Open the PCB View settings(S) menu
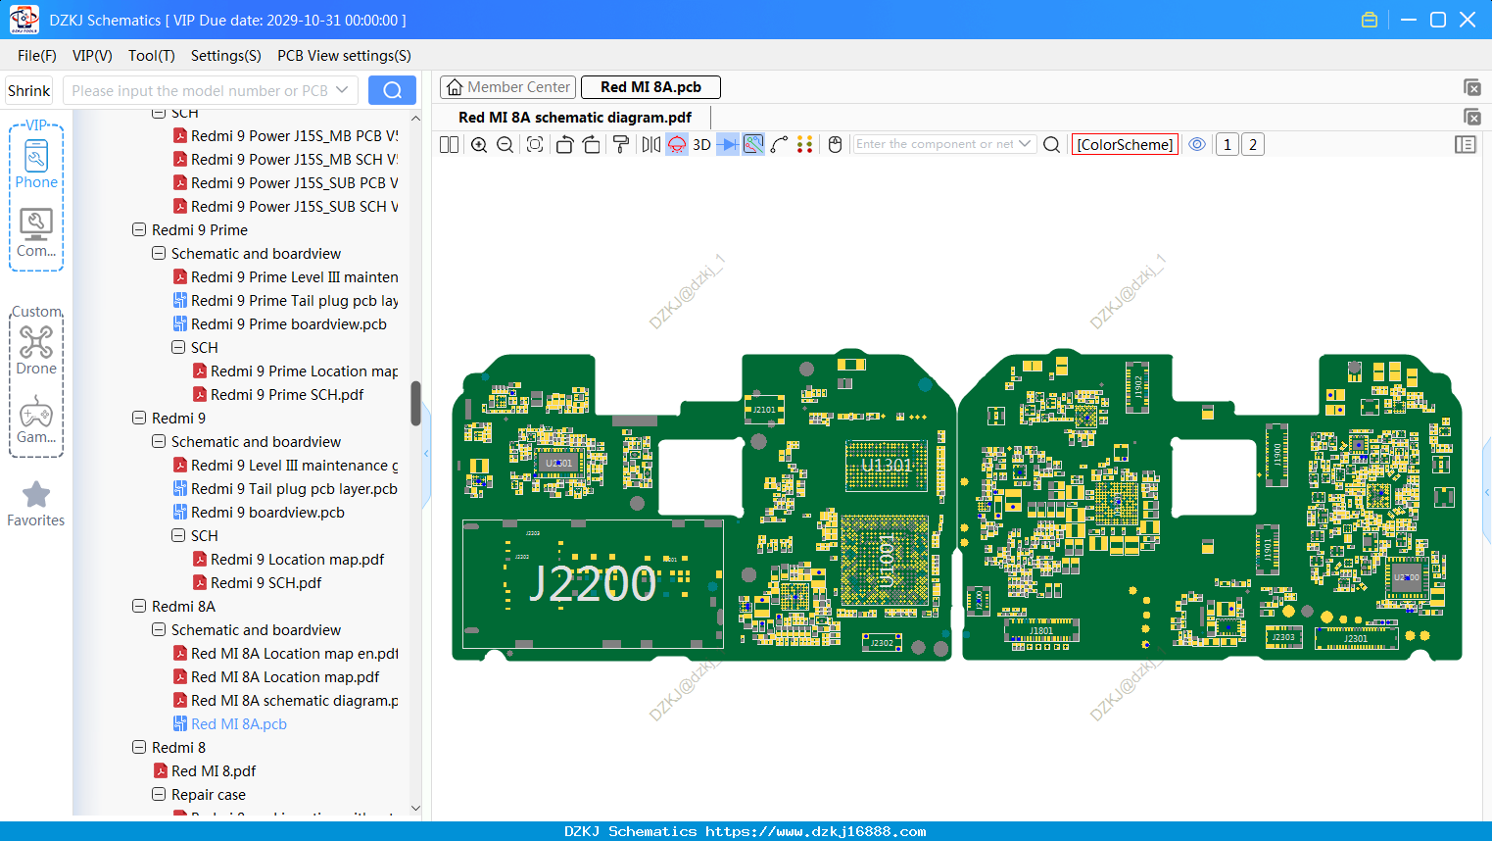Screen dimensions: 1492x841 pos(344,55)
